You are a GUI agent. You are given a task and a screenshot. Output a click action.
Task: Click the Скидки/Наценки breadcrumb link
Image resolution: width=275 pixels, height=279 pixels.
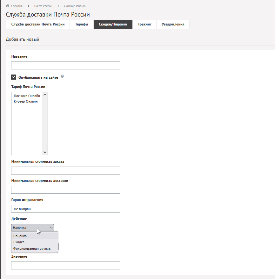(75, 6)
